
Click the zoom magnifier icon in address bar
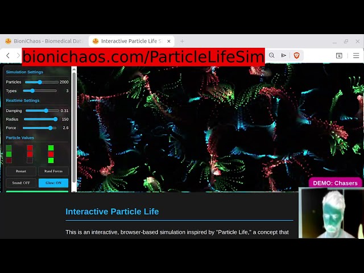271,56
